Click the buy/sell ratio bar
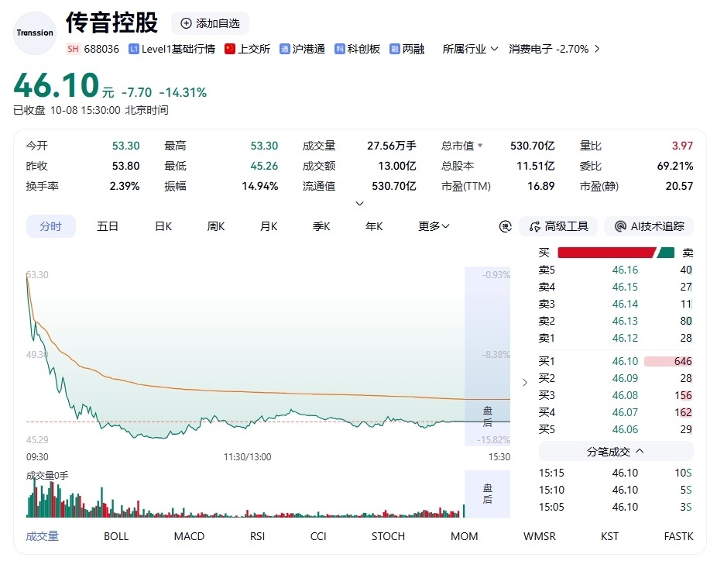This screenshot has width=717, height=561. (616, 253)
